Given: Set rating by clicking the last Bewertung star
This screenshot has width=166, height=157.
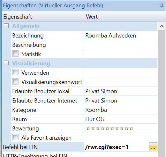Looking at the screenshot, I should point(131,128).
